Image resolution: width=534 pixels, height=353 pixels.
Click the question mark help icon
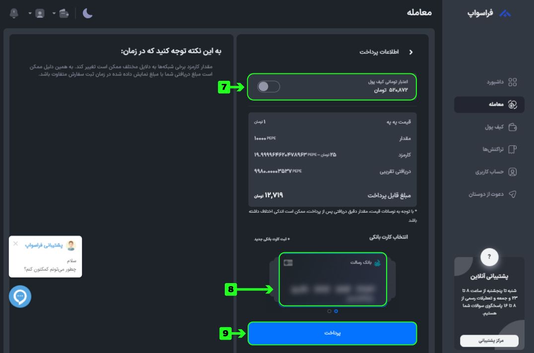coord(489,257)
